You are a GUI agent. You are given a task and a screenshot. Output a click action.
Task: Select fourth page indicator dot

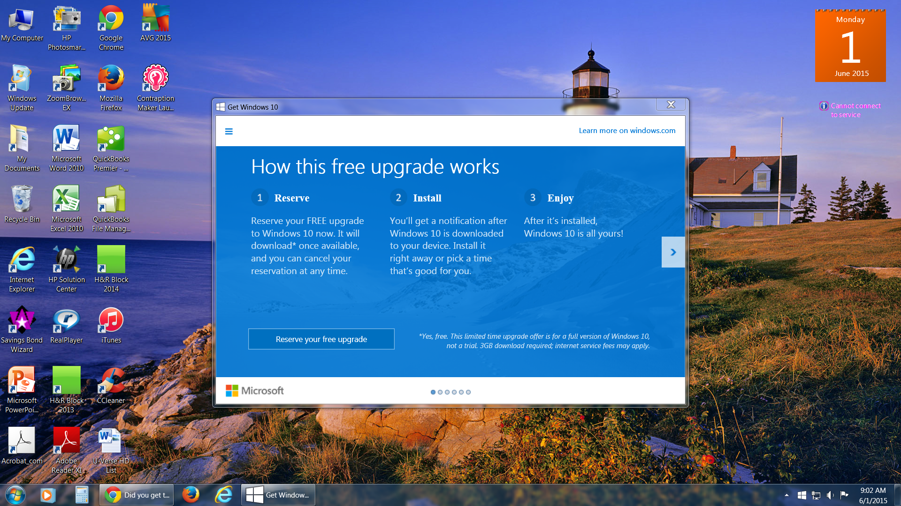click(x=454, y=392)
